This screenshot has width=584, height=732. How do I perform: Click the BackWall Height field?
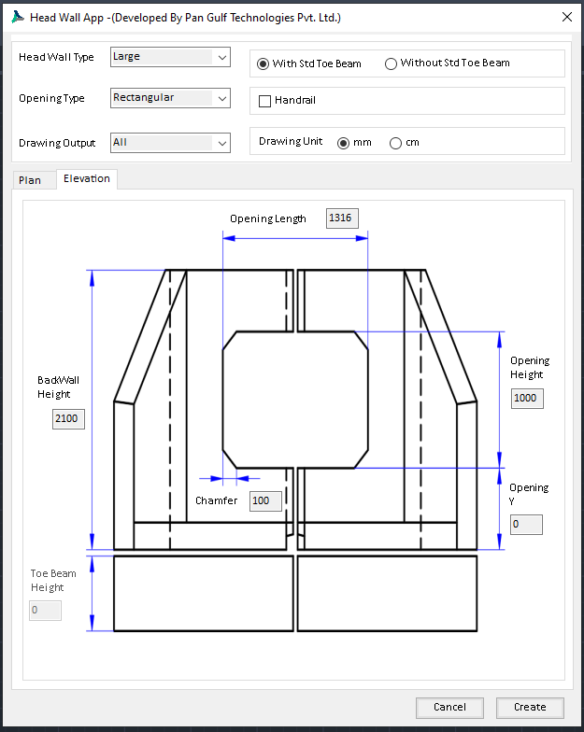[x=68, y=418]
